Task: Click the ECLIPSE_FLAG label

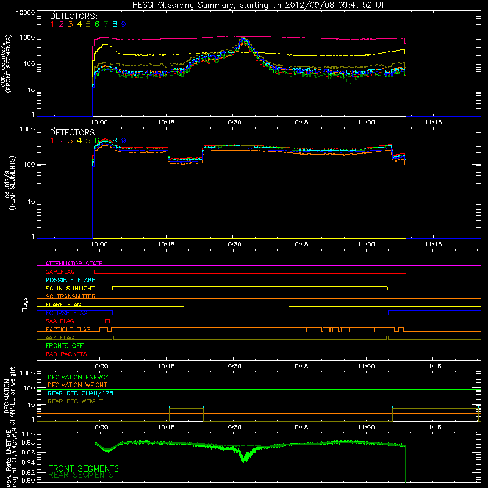Action: coord(66,313)
